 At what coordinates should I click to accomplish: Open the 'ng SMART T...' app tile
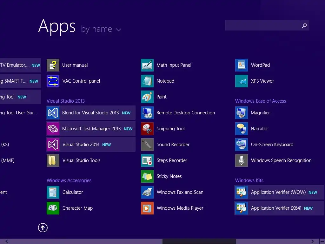(21, 81)
